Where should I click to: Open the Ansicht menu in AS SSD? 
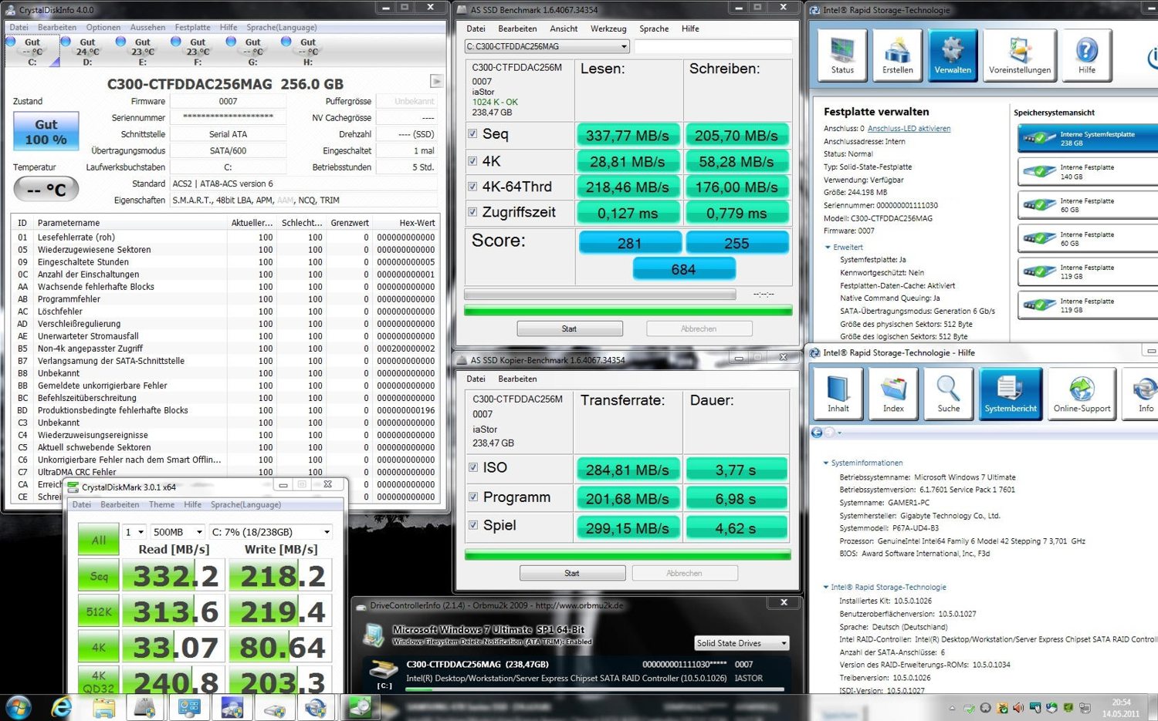coord(564,29)
